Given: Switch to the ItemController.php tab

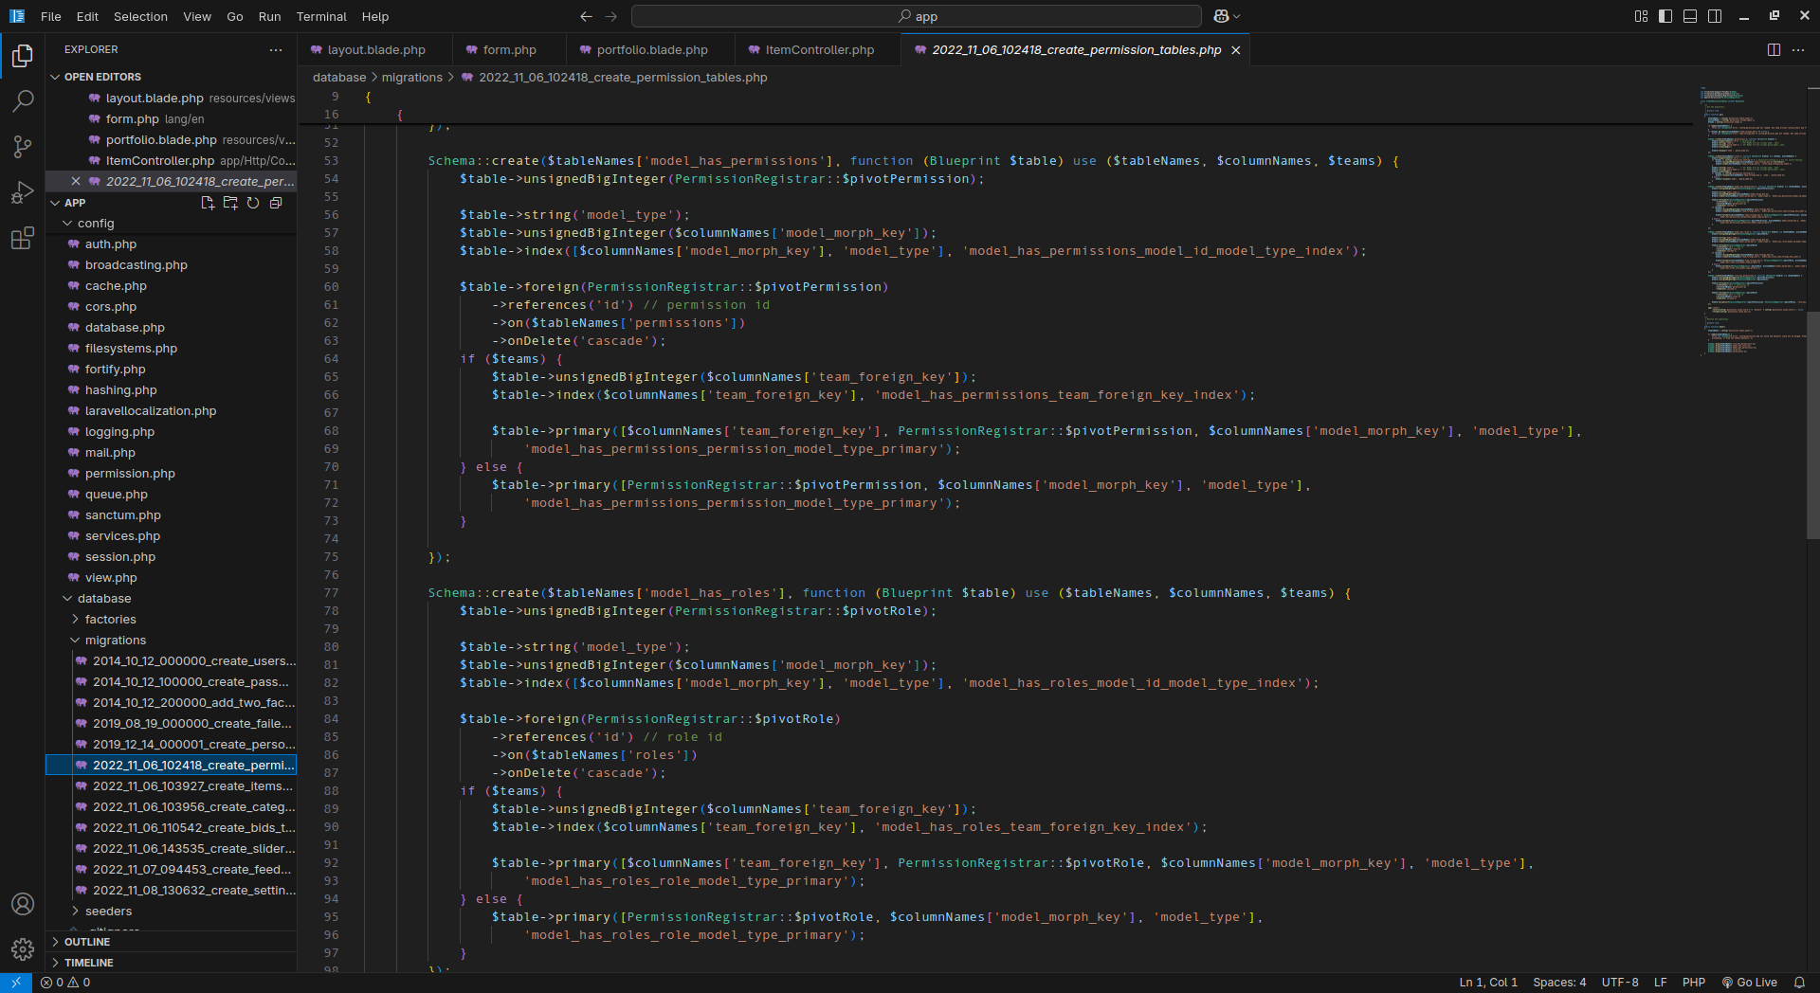Looking at the screenshot, I should [819, 50].
